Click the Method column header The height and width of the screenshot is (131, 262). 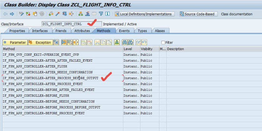click(63, 49)
